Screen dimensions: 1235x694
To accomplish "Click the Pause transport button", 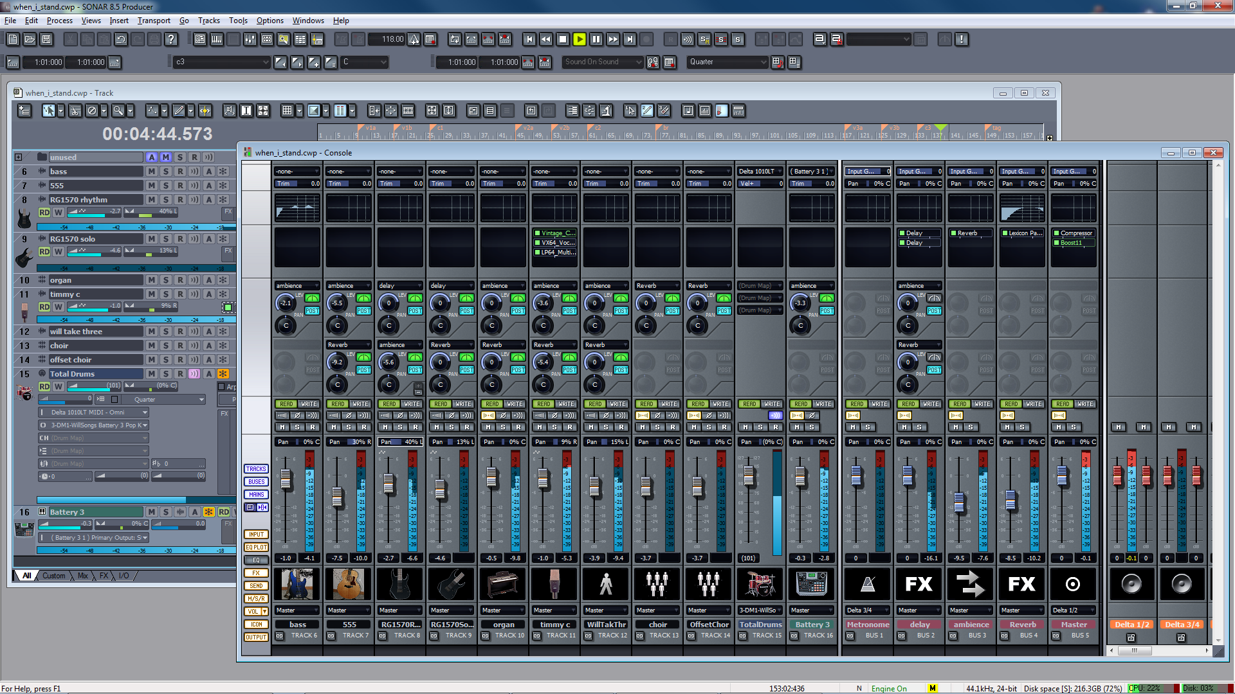I will point(596,39).
